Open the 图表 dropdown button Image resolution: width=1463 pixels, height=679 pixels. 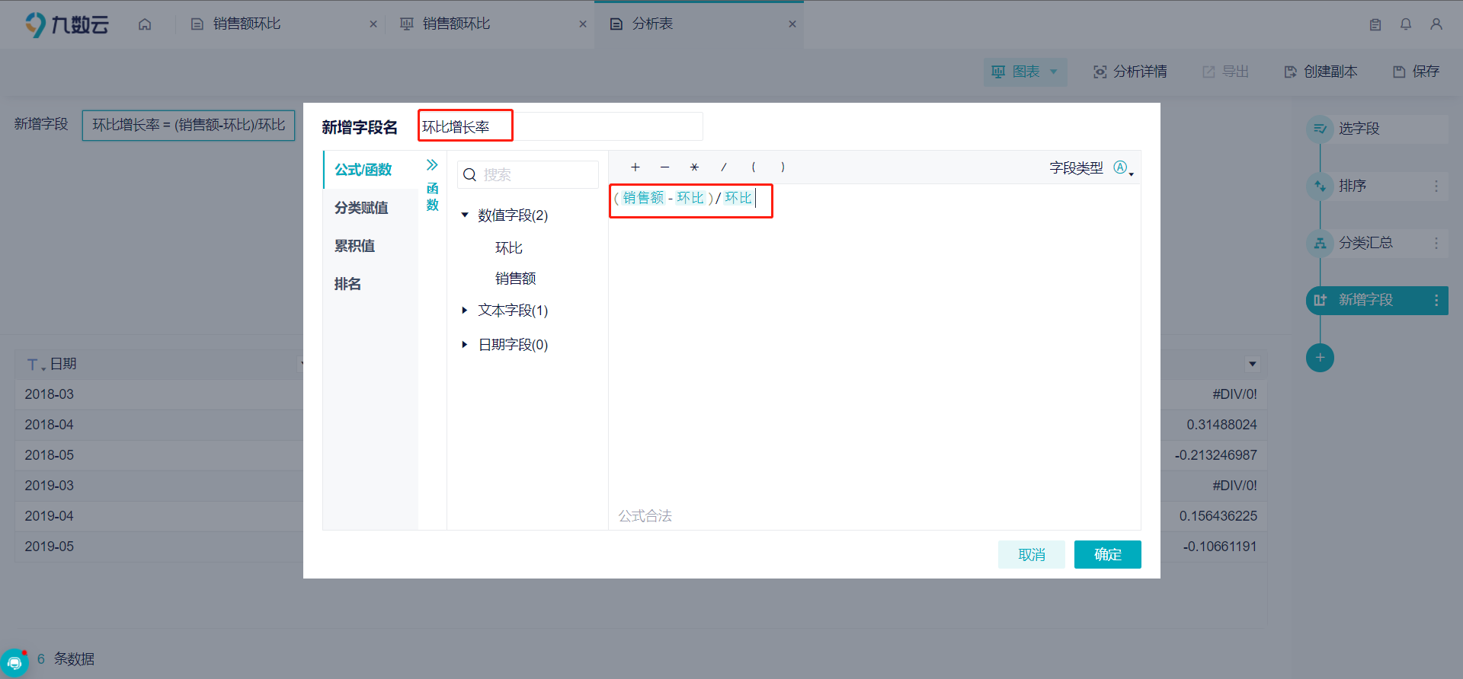coord(1025,72)
